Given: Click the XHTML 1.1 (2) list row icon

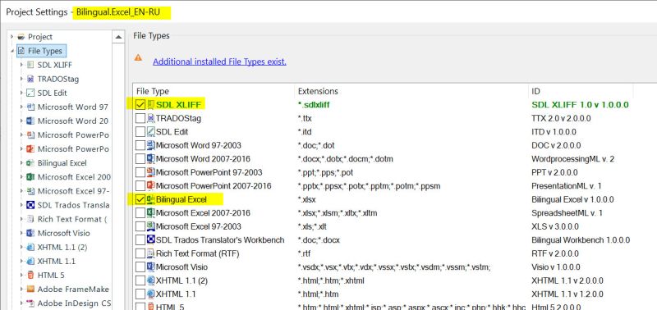Looking at the screenshot, I should (x=150, y=280).
